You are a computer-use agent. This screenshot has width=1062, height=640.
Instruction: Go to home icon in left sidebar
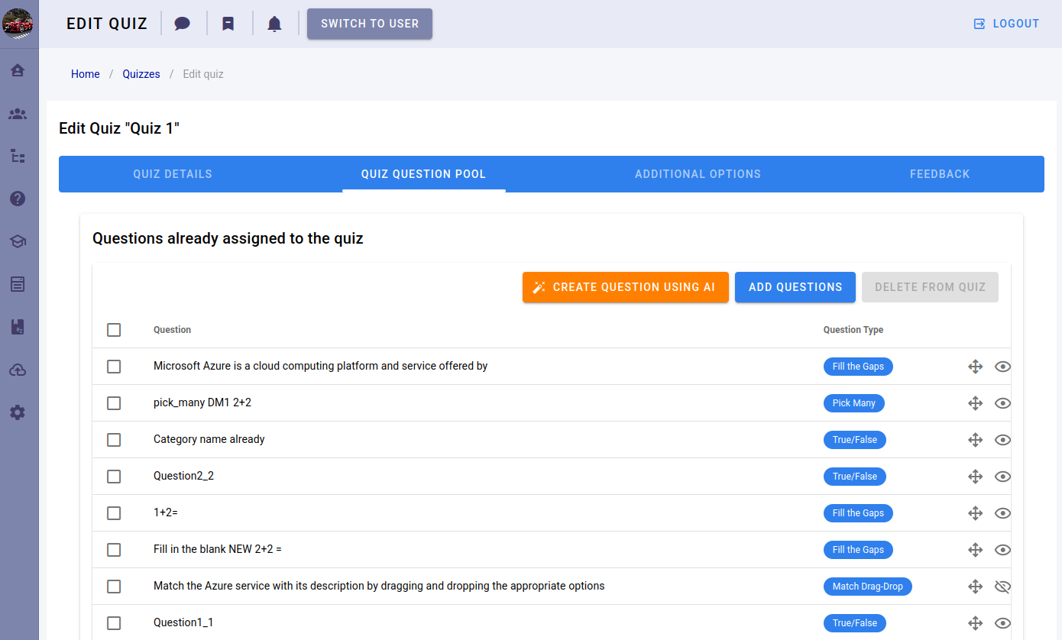(18, 70)
